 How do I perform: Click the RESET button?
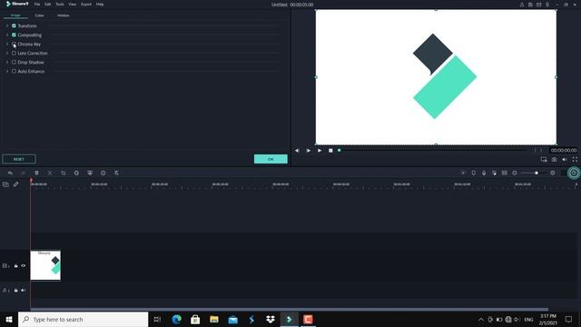click(19, 159)
